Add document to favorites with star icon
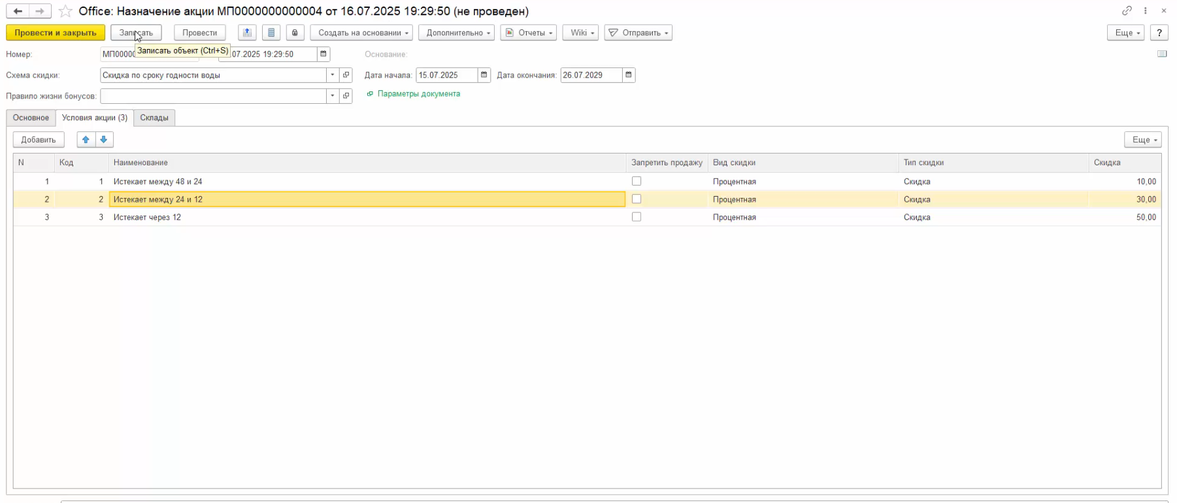Image resolution: width=1177 pixels, height=503 pixels. 65,11
